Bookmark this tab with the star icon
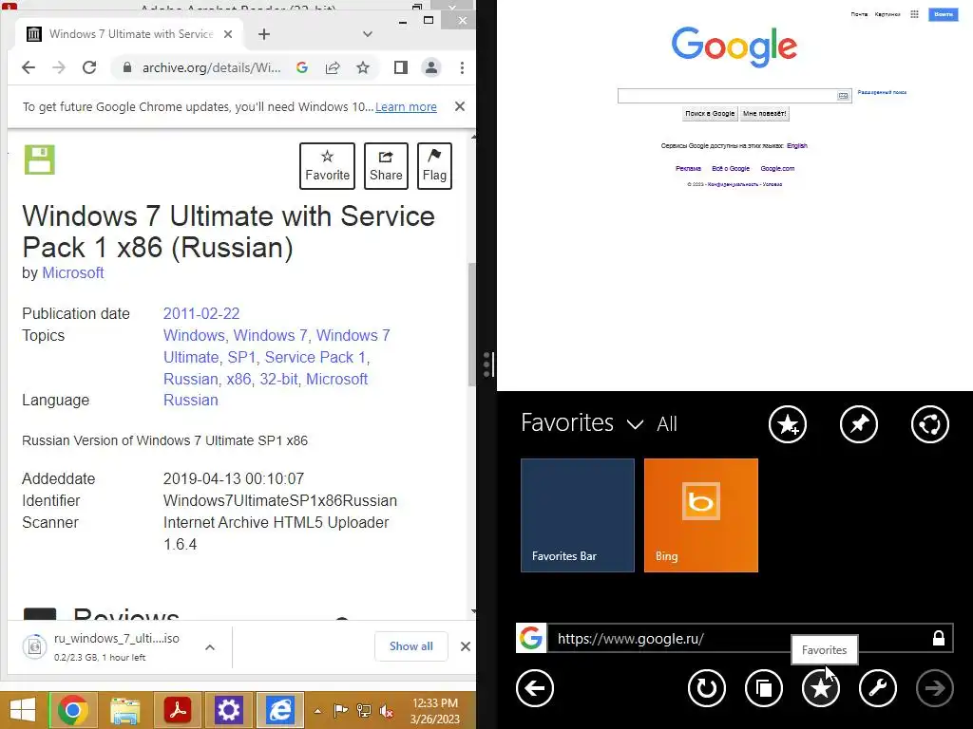The width and height of the screenshot is (973, 729). point(363,67)
